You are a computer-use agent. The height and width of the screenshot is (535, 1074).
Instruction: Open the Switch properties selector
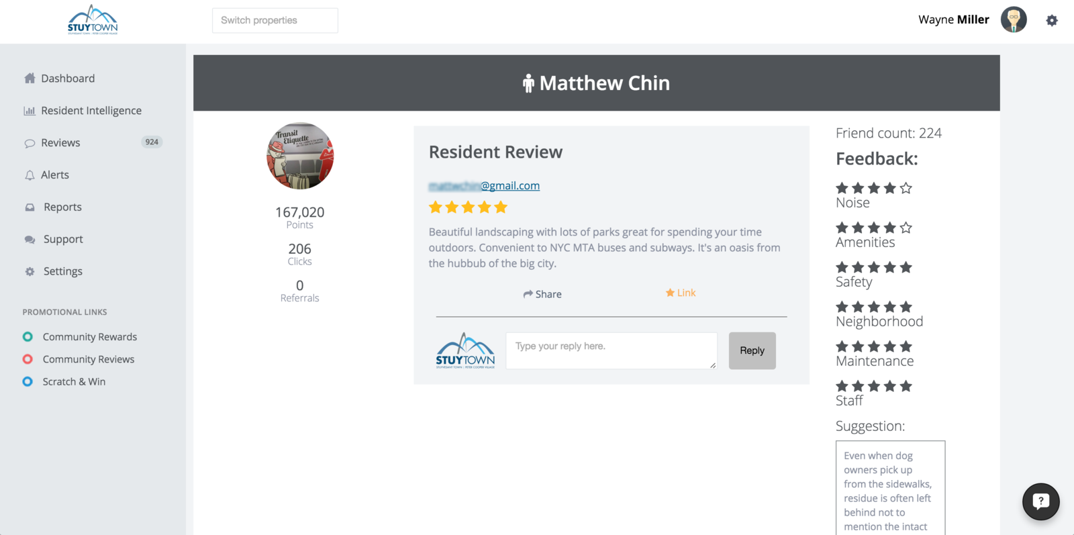275,20
